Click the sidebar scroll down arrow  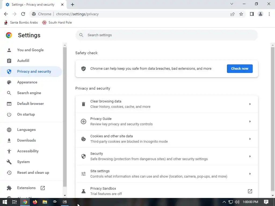pyautogui.click(x=65, y=196)
